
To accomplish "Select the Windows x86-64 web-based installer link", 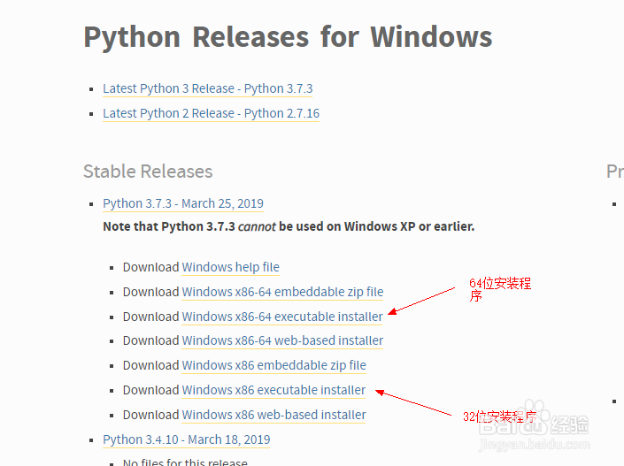I will click(x=282, y=340).
